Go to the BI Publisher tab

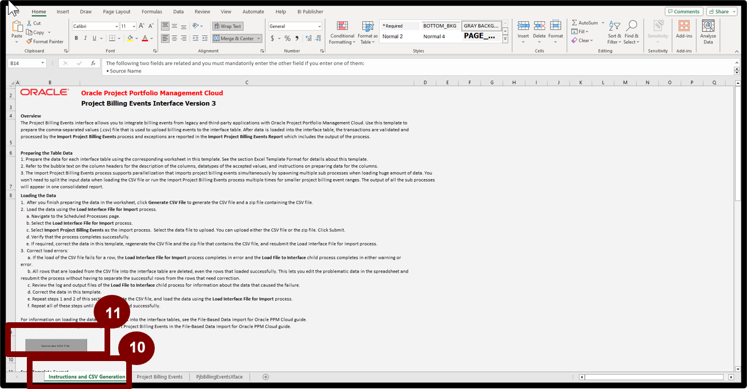309,11
